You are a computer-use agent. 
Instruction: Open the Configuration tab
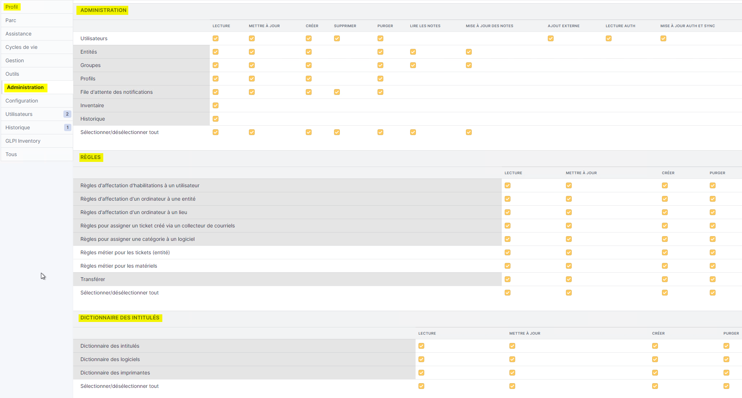click(22, 101)
